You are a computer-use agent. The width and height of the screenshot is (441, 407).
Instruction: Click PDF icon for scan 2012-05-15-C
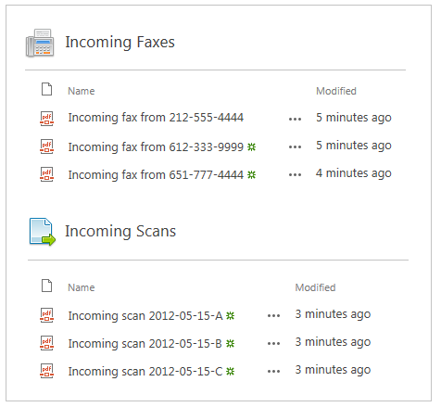tap(46, 371)
